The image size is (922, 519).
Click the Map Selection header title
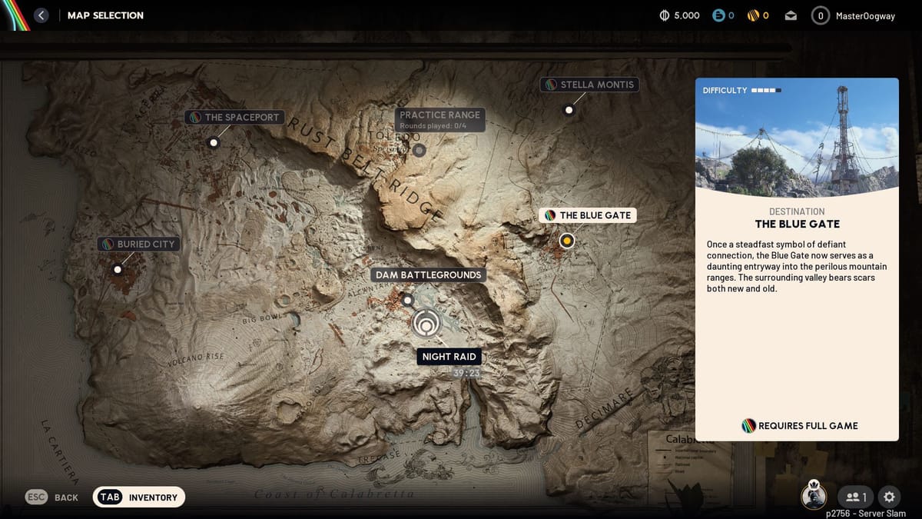coord(105,15)
